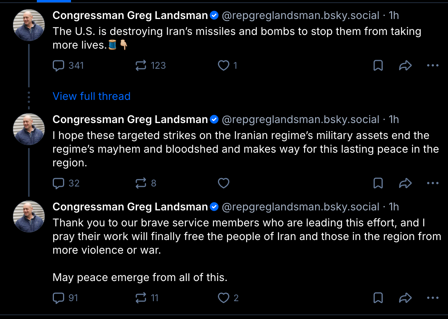Share the post about destroying Iran's missiles
The image size is (448, 319).
405,66
